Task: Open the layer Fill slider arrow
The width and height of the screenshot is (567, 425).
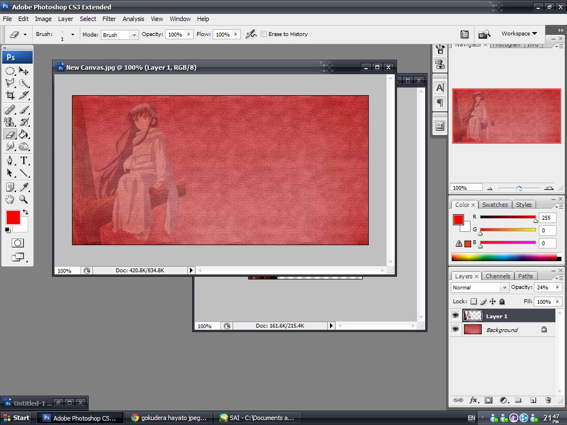Action: pos(557,302)
